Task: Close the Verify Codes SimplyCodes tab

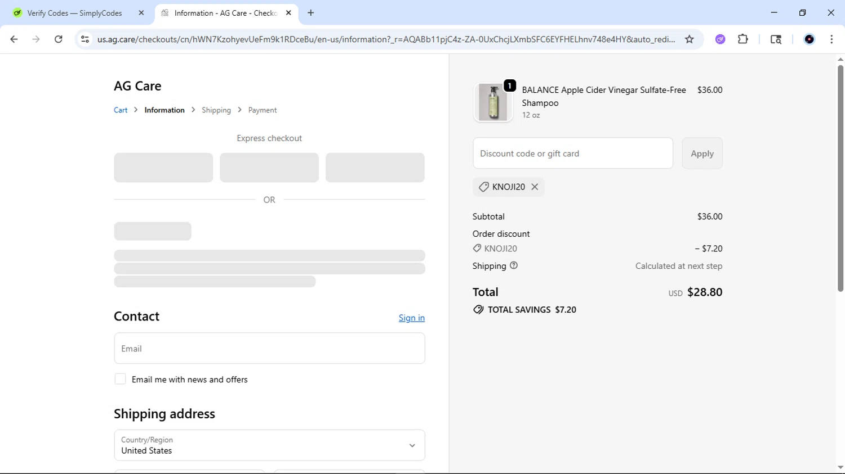Action: 141,13
